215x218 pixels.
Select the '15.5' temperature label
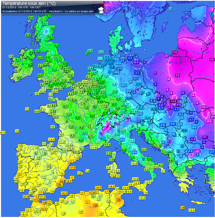tap(192, 210)
